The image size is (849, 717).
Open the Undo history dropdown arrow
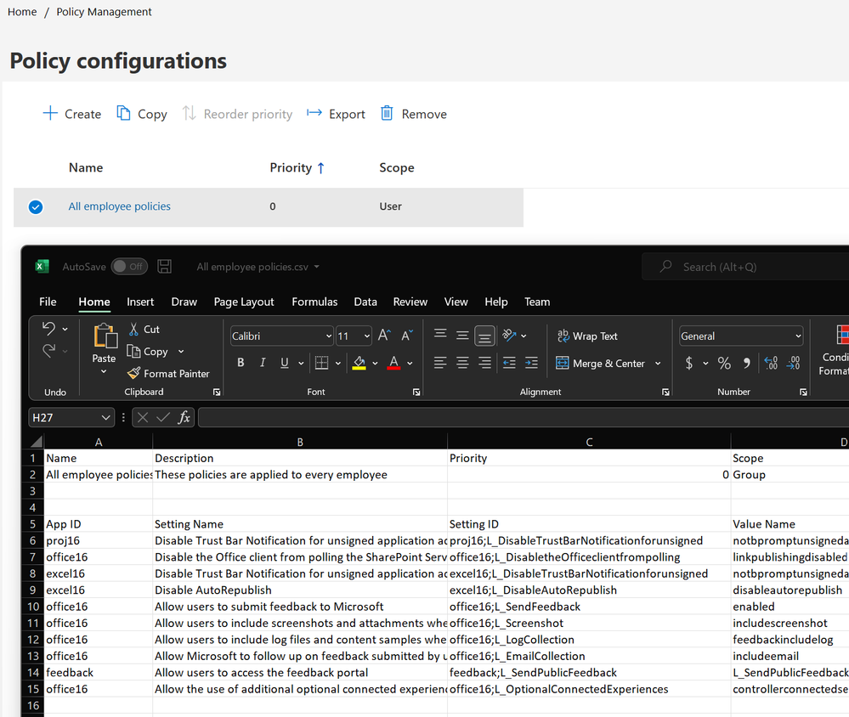pos(65,329)
